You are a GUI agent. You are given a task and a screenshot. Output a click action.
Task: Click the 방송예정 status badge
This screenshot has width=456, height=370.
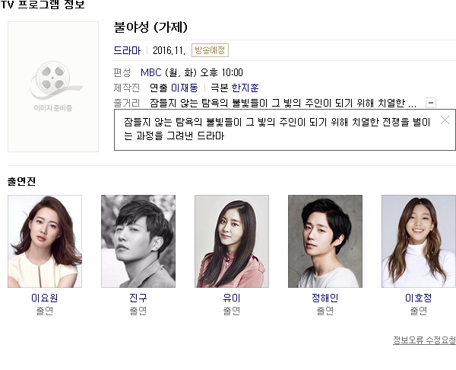coord(210,50)
